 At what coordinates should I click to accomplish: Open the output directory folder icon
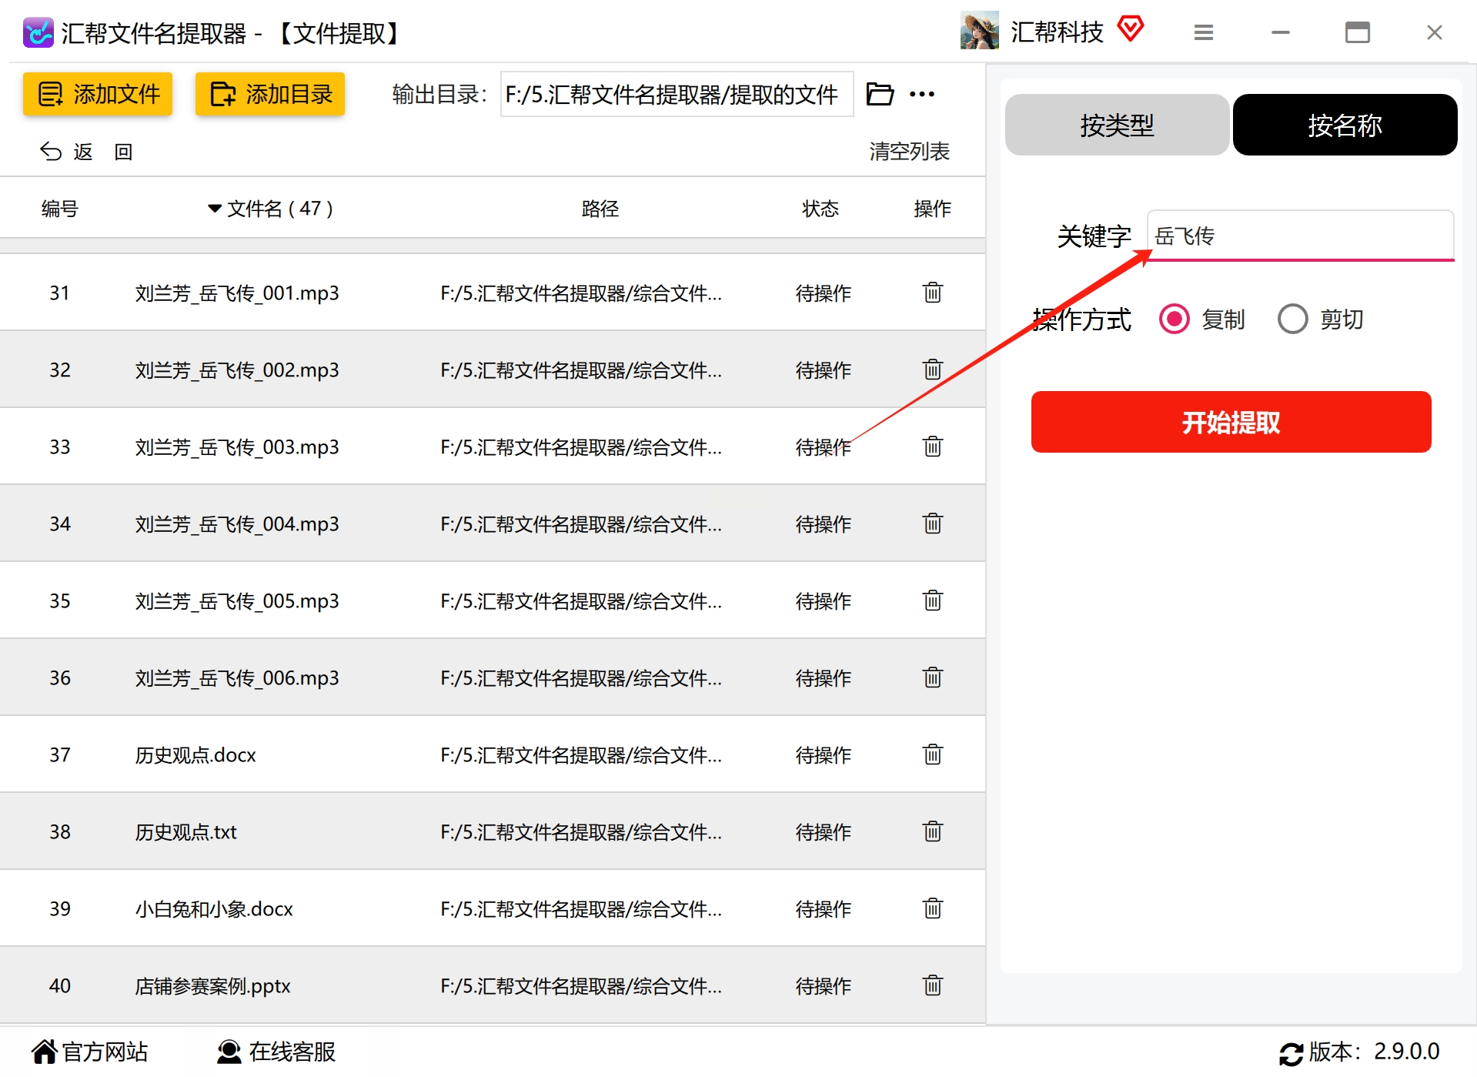click(880, 94)
